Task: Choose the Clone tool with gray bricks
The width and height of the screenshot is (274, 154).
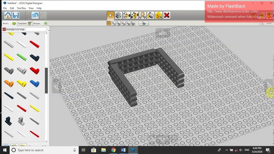Action: pyautogui.click(x=119, y=16)
